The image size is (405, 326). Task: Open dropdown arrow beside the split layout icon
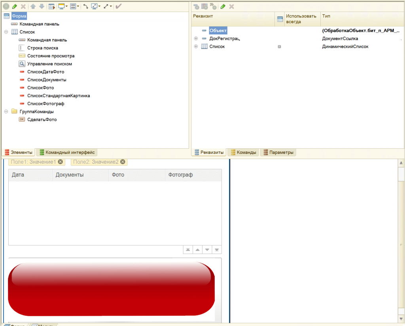(x=78, y=6)
